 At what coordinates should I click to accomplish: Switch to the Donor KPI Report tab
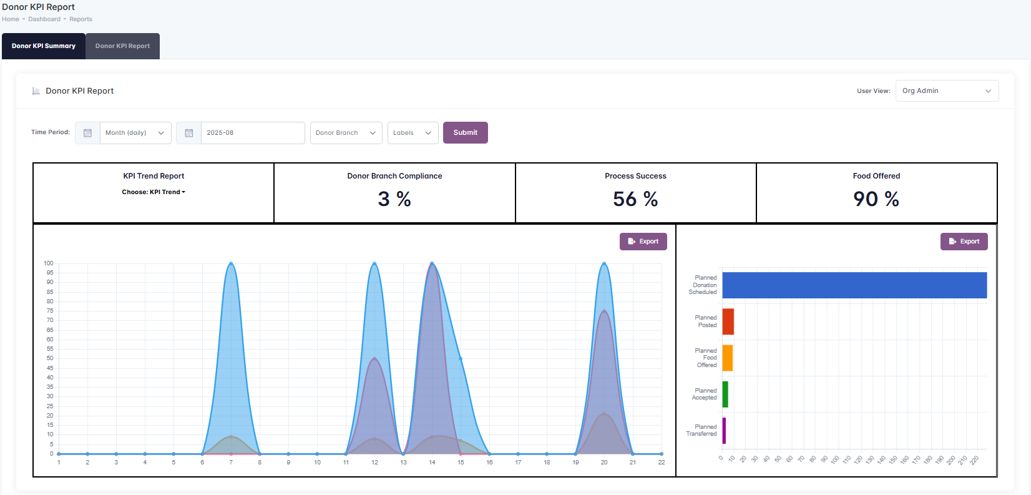(122, 46)
